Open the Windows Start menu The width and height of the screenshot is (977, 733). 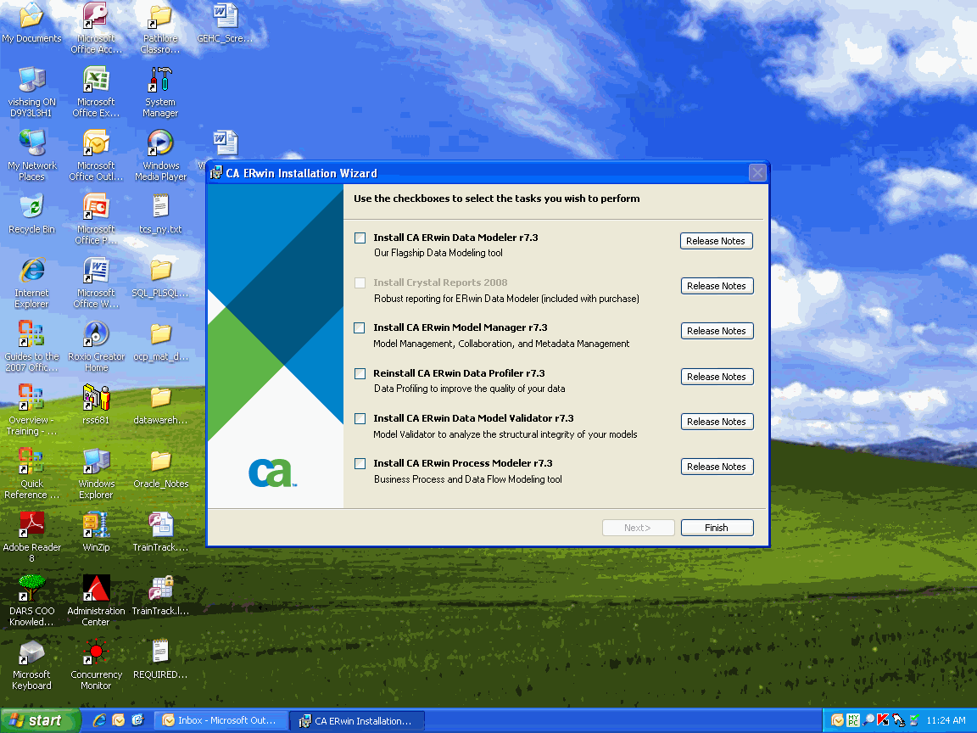click(41, 720)
